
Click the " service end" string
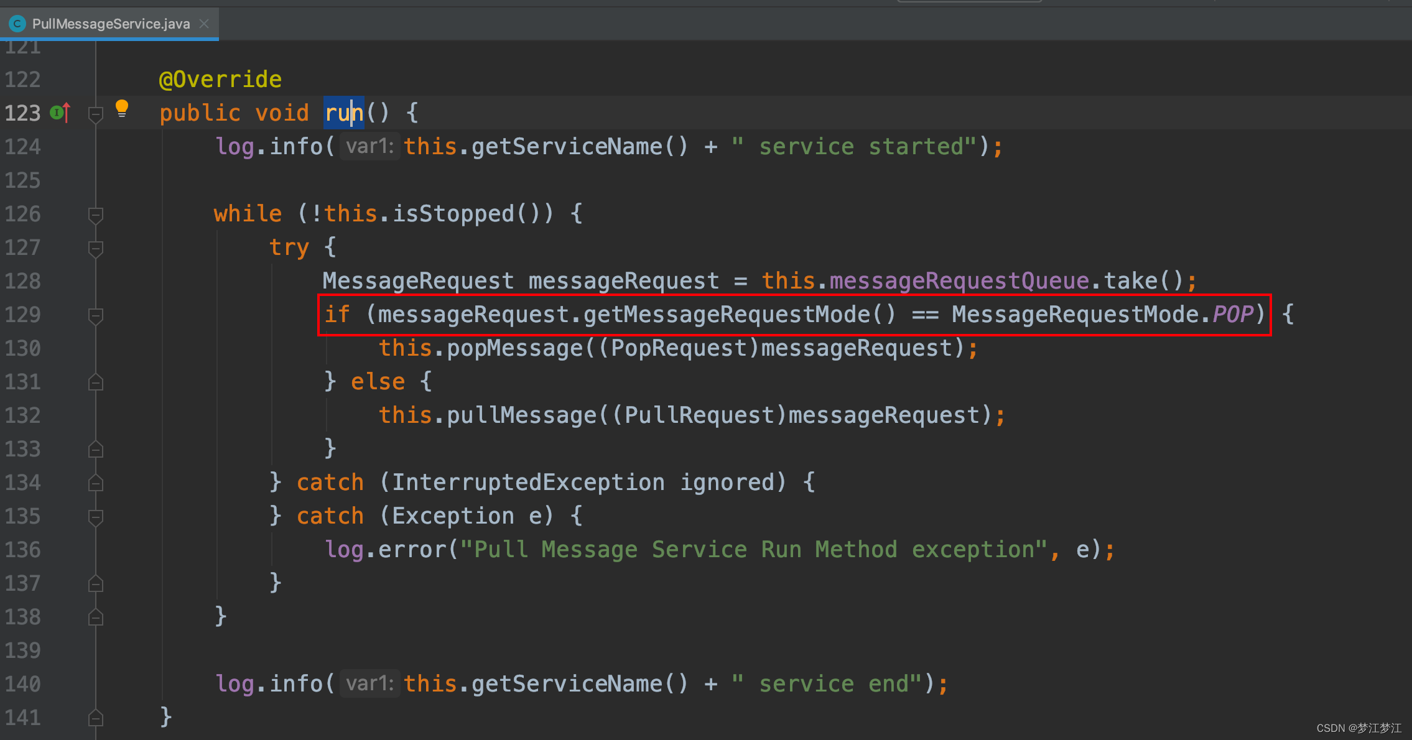(826, 684)
